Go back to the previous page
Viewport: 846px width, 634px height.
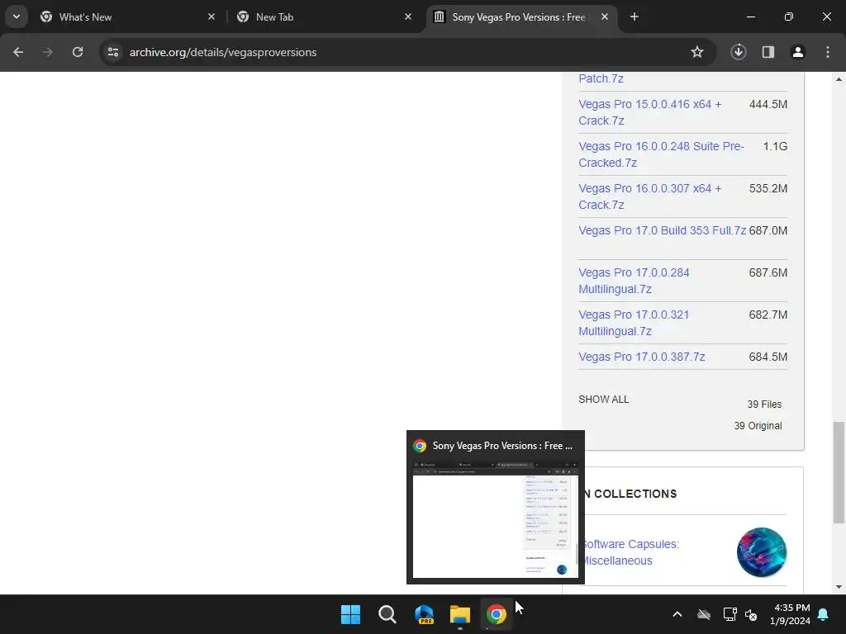[x=18, y=52]
